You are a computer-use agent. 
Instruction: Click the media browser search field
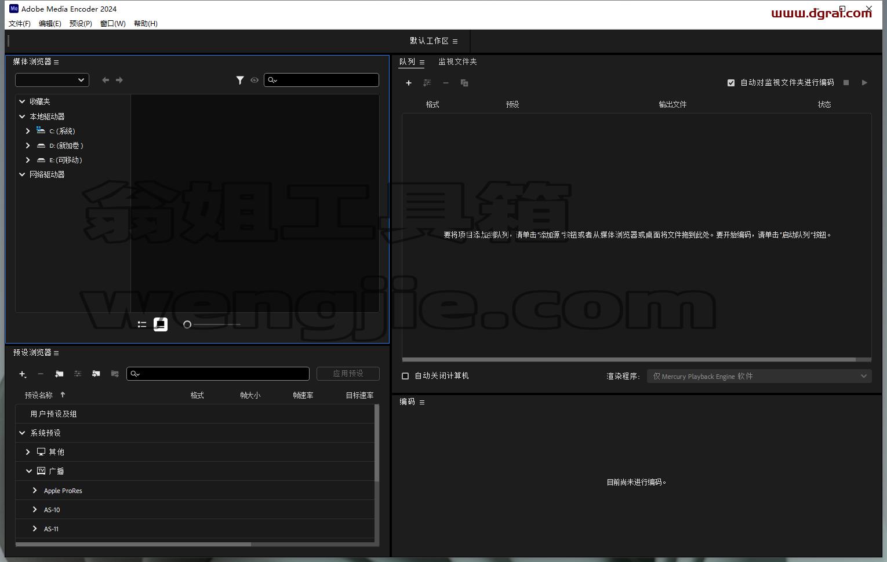pyautogui.click(x=322, y=80)
